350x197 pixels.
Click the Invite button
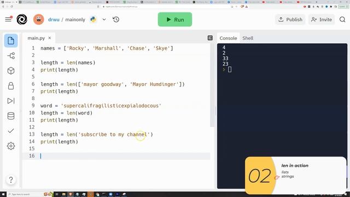click(322, 20)
